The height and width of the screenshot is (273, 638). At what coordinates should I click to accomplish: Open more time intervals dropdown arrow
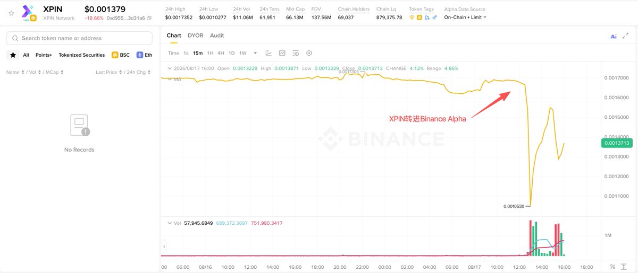pos(255,53)
